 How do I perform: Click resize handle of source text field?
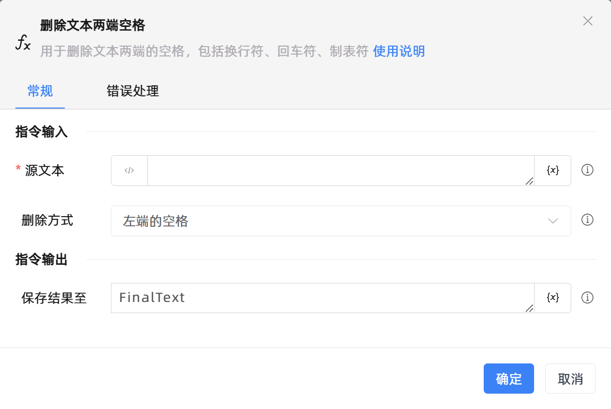click(529, 181)
